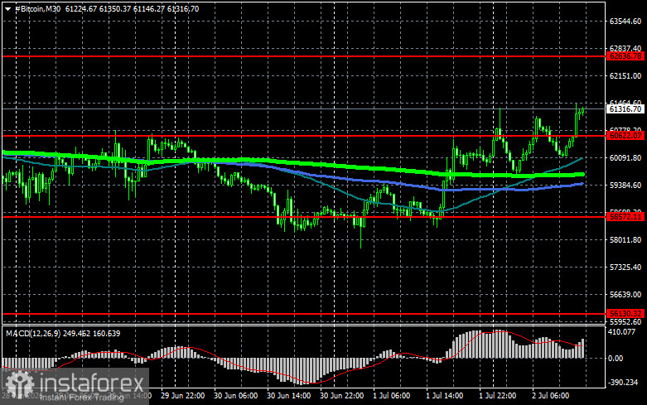Click the instaforex gear logo icon
This screenshot has height=405, width=647.
(19, 383)
